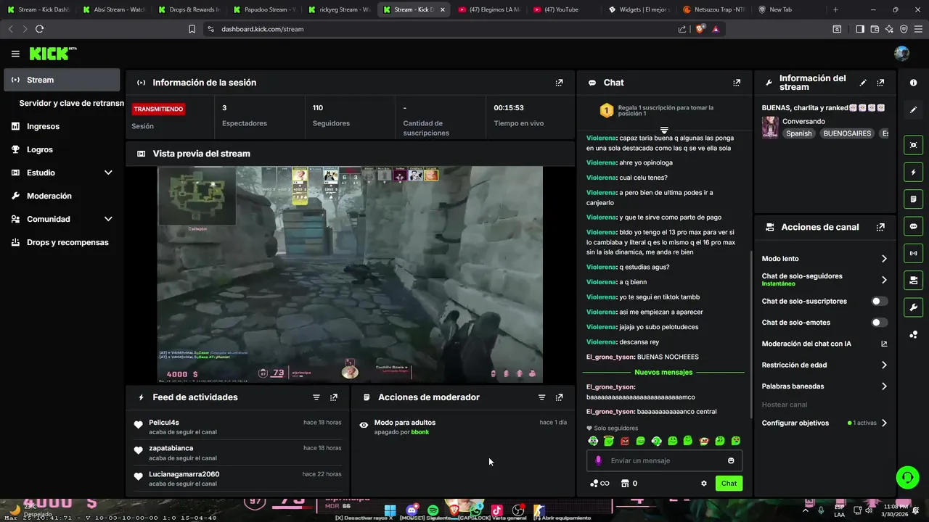
Task: Jump to Nuevos mensajes divider in chat
Action: [x=663, y=372]
